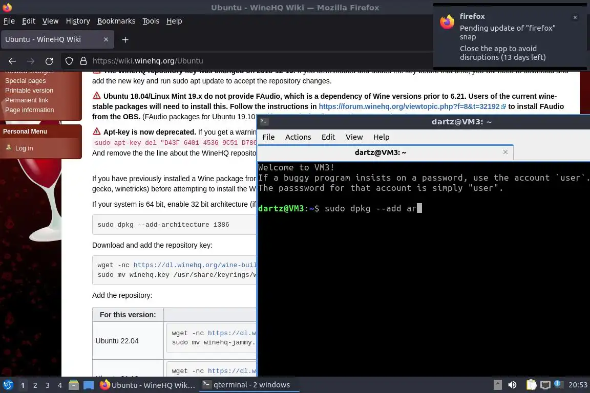Viewport: 590px width, 393px height.
Task: Open a new Firefox tab with the plus button
Action: [125, 39]
